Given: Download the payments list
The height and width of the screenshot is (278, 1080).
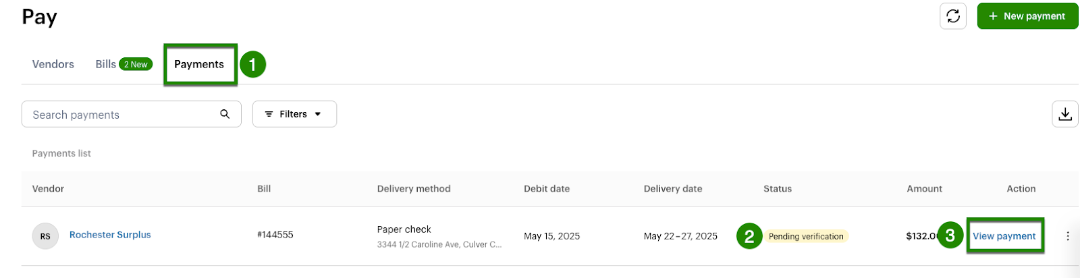Looking at the screenshot, I should (x=1064, y=114).
